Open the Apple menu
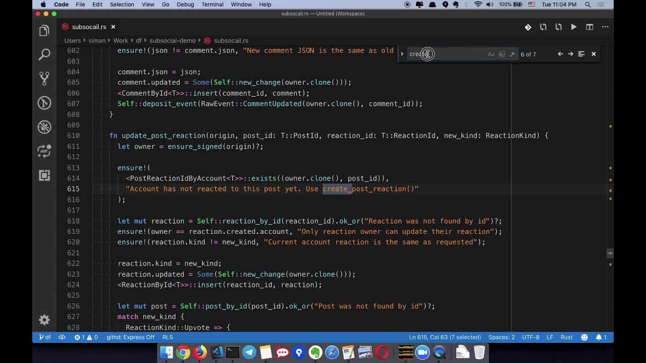 (43, 5)
